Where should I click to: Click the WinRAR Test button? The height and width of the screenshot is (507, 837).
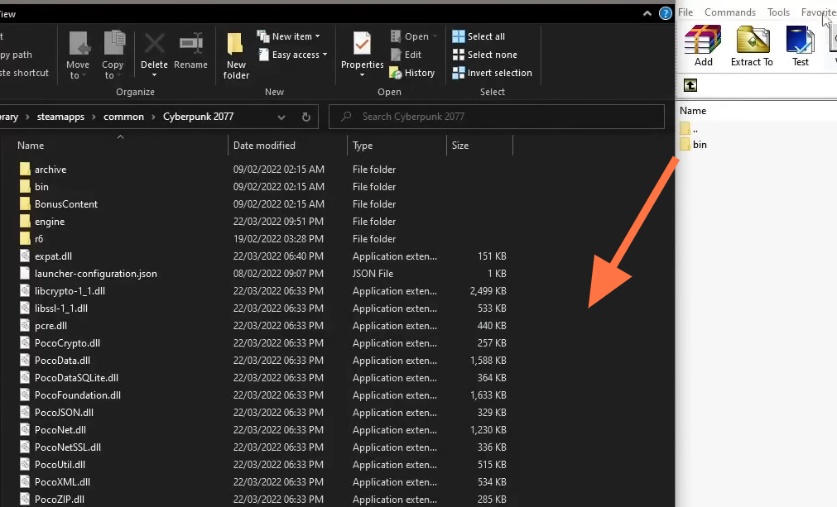pos(801,46)
